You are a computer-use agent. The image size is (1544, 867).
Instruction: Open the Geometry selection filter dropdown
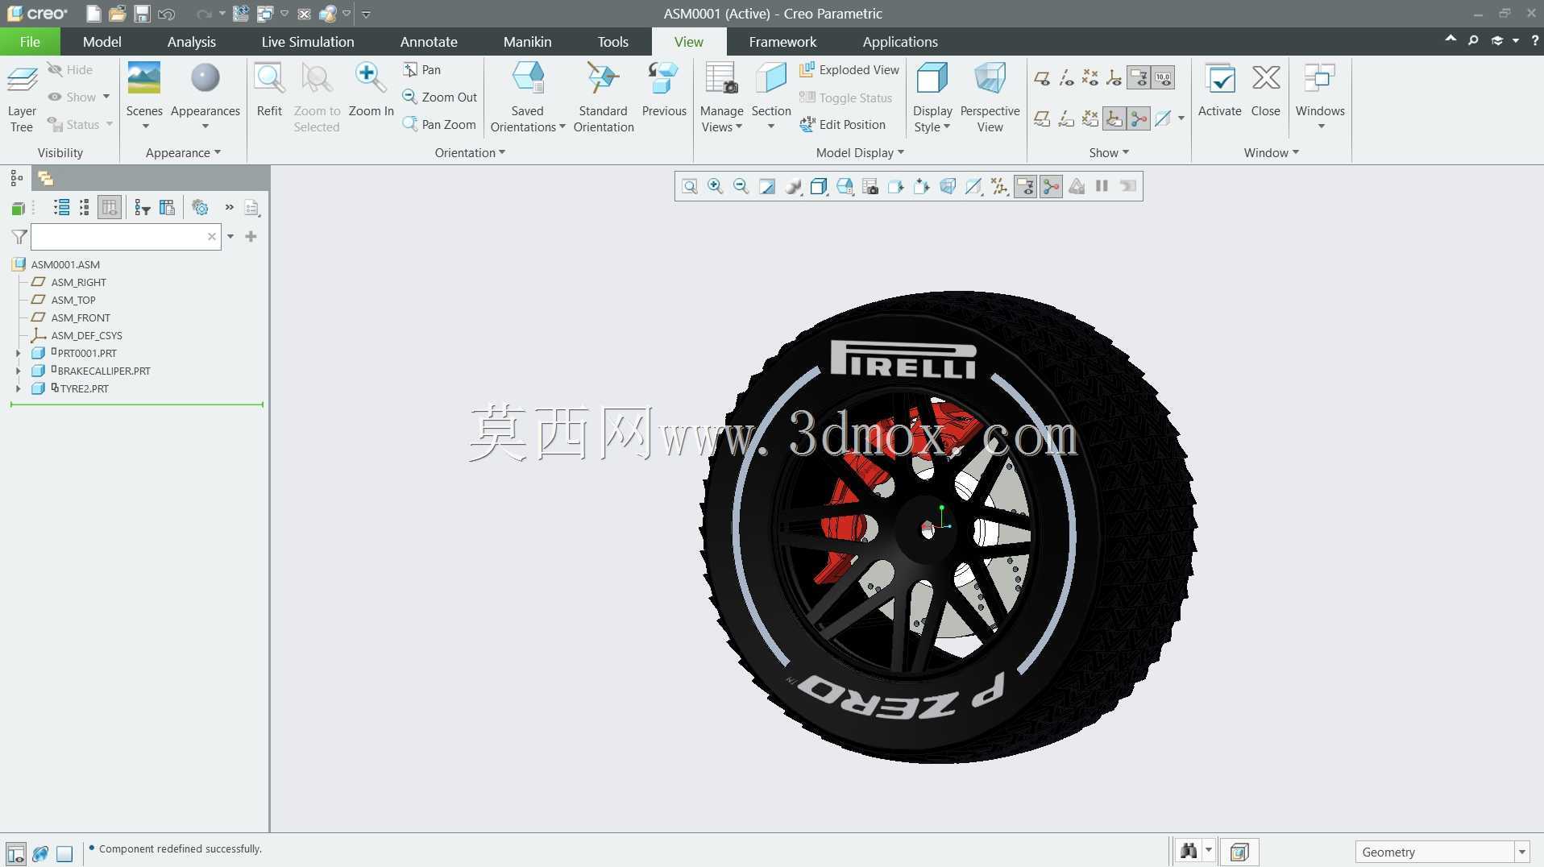pos(1521,852)
